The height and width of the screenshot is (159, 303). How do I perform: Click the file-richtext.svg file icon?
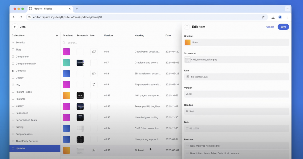188,77
